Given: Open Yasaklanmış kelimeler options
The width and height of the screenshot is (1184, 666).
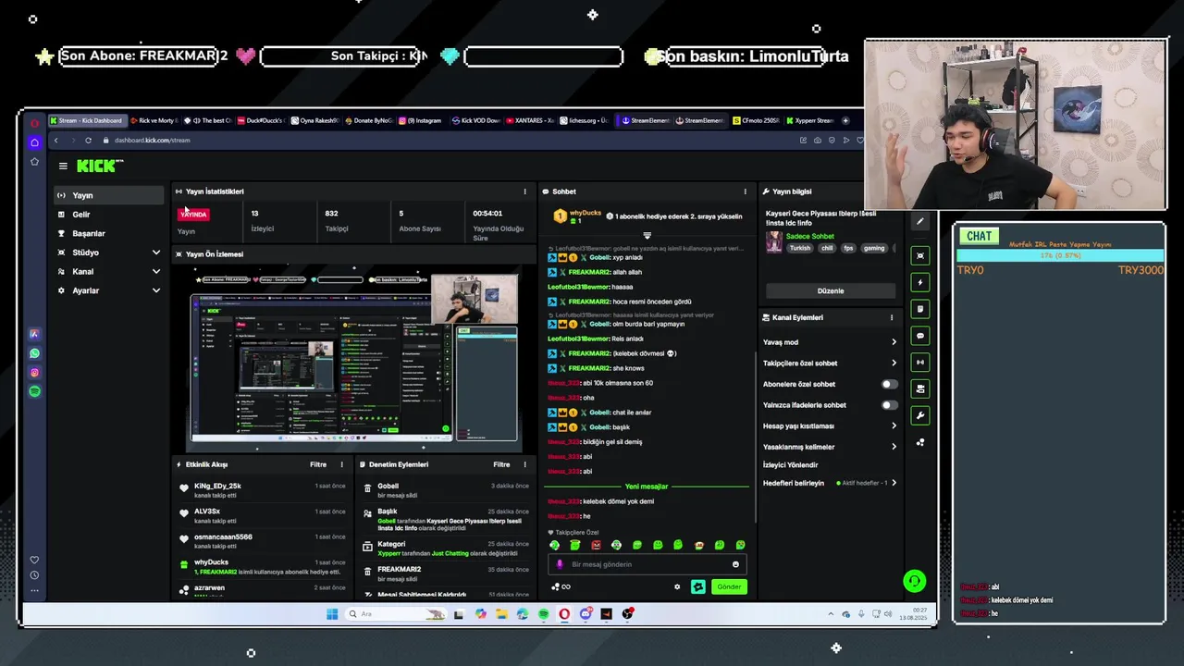Looking at the screenshot, I should click(x=830, y=447).
